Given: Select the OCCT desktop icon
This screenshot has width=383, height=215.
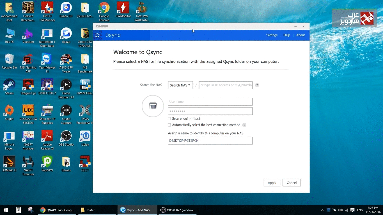Looking at the screenshot, I should tap(85, 164).
